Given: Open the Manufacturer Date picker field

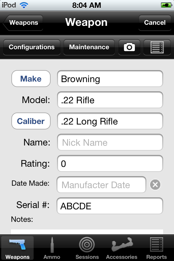Looking at the screenshot, I should (101, 185).
